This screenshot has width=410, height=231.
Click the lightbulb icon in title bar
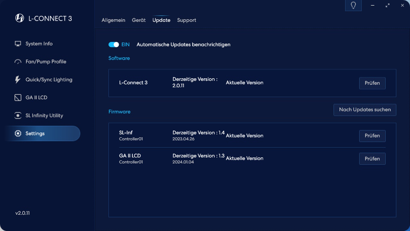(353, 6)
